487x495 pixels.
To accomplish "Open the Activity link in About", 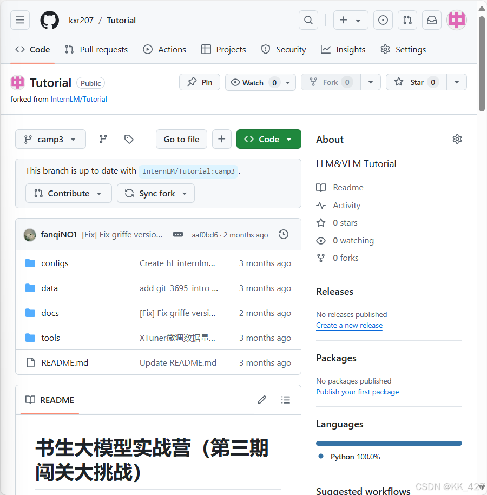I will point(338,206).
